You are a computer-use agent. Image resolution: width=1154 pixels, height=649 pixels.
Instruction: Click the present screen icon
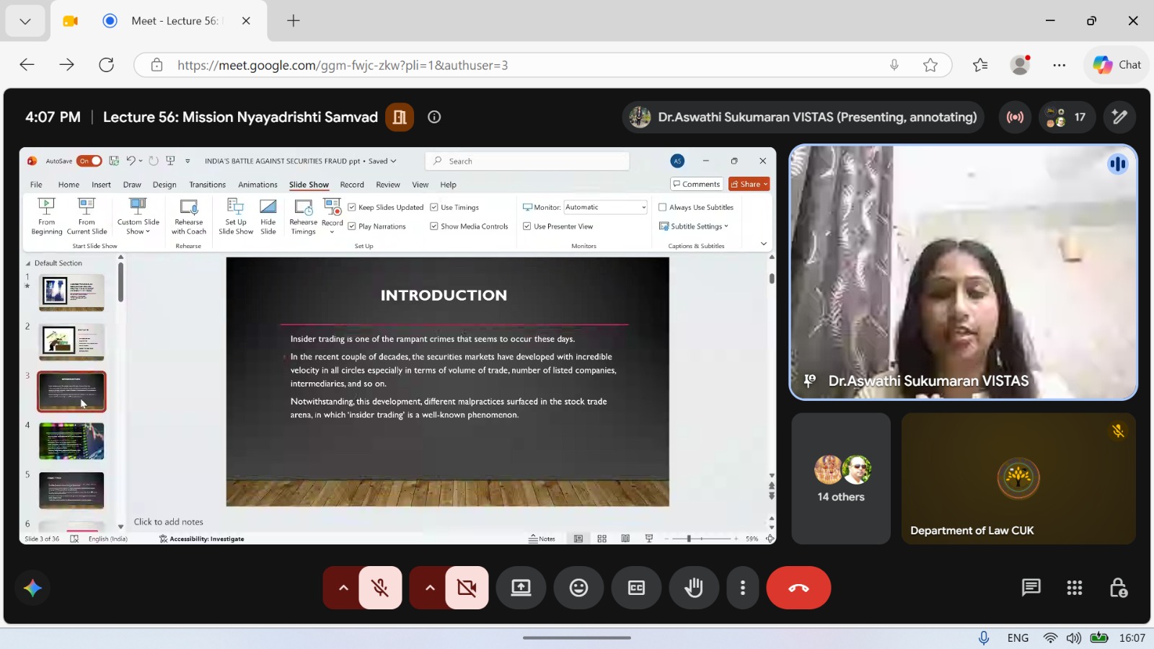(521, 588)
